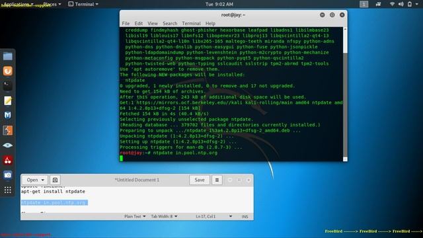The height and width of the screenshot is (238, 423).
Task: Launch the Burp Suite orange icon in the dock
Action: tap(7, 131)
